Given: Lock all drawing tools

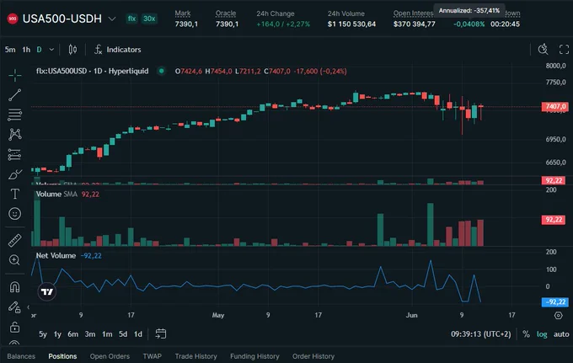Looking at the screenshot, I should [14, 327].
